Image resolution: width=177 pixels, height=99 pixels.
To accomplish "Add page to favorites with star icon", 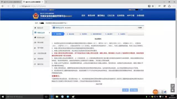I will [x=153, y=6].
